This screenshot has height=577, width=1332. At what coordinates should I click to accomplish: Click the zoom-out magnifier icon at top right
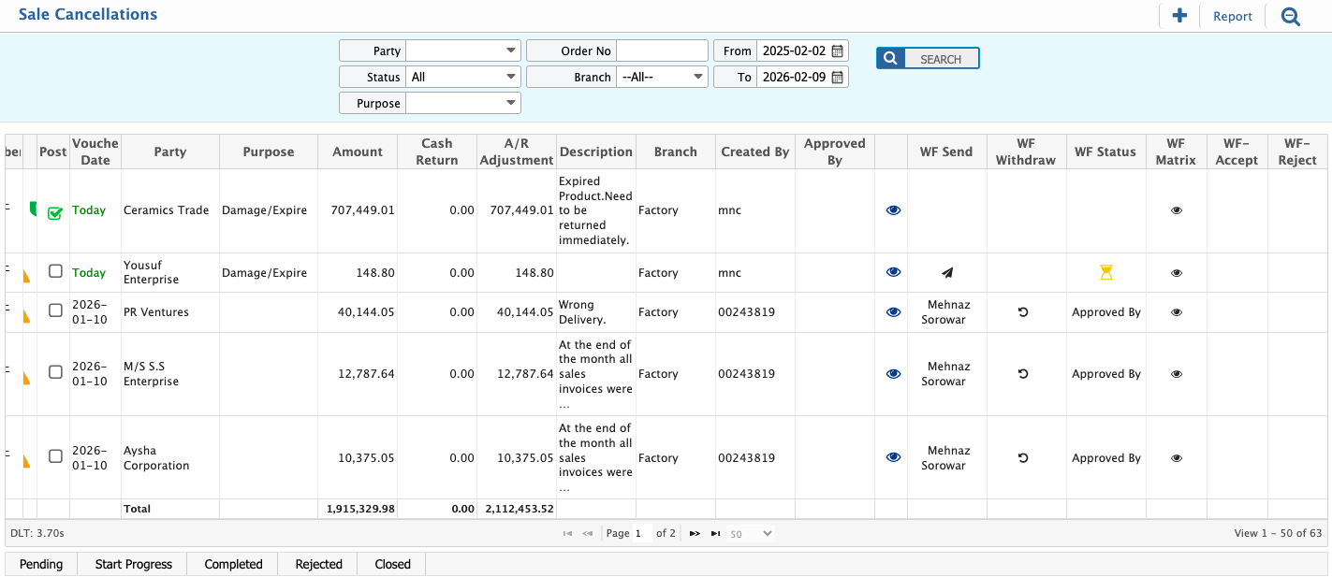1291,16
